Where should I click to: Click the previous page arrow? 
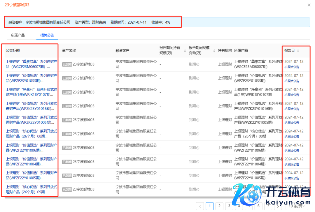click(200, 206)
